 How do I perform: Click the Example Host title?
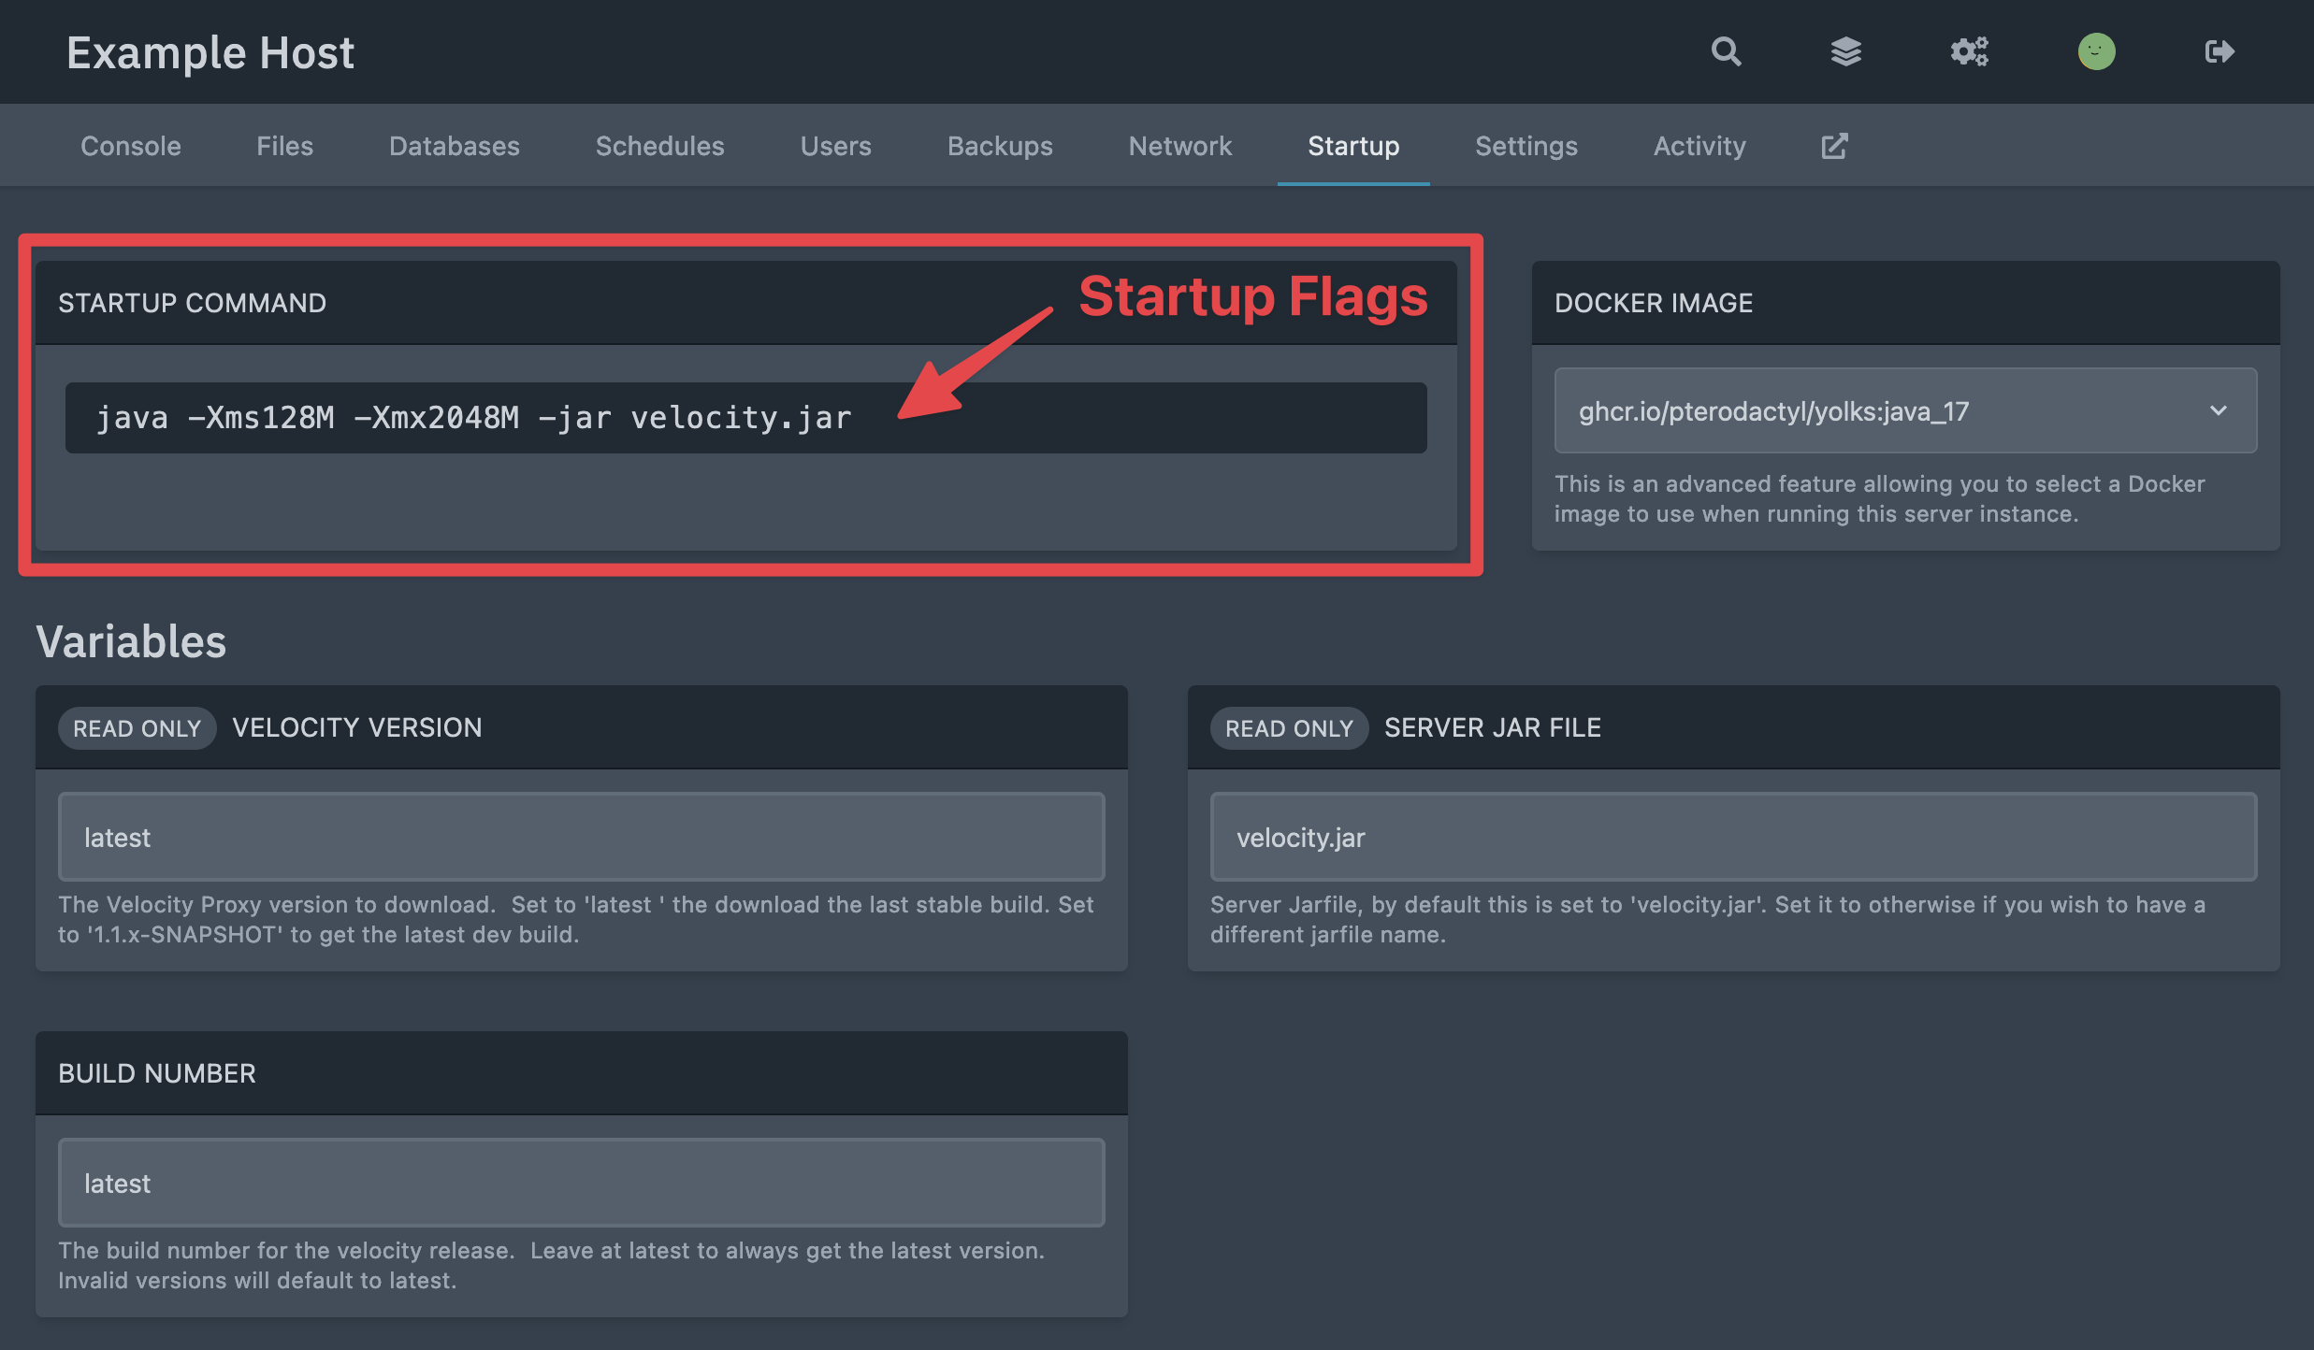tap(210, 52)
